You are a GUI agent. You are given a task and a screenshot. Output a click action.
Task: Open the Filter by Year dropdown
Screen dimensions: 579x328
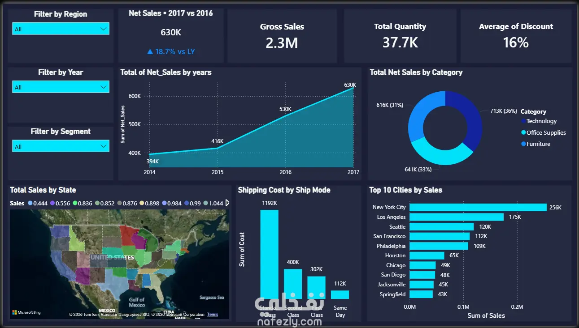pyautogui.click(x=61, y=87)
